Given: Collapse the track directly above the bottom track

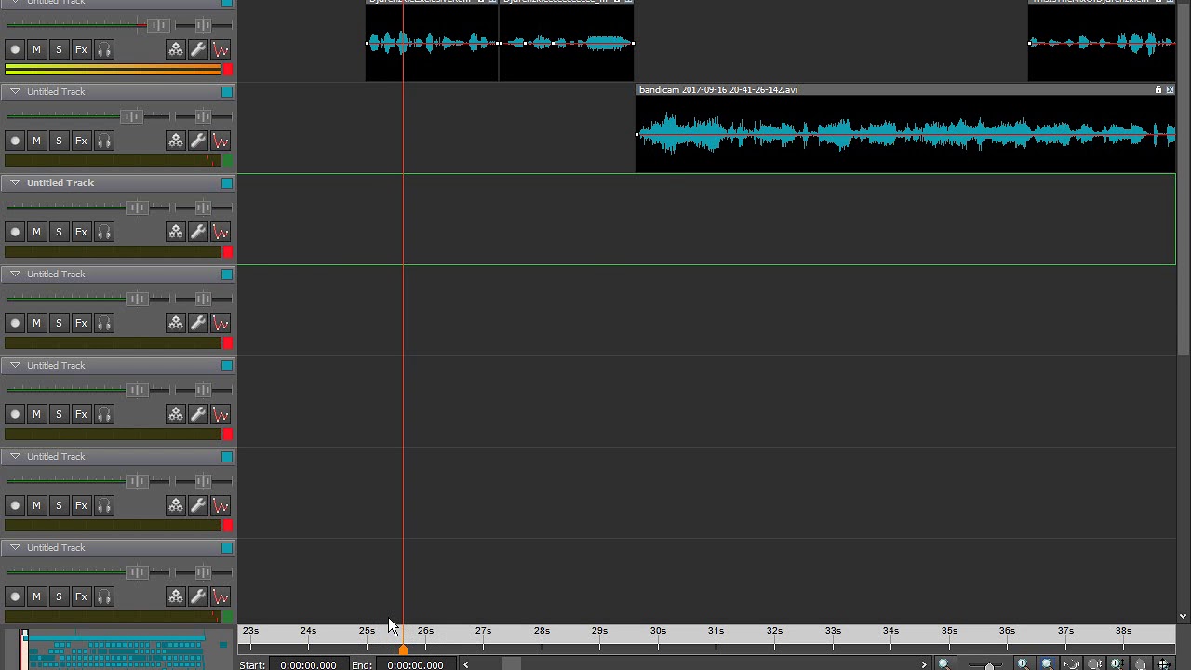Looking at the screenshot, I should tap(15, 456).
